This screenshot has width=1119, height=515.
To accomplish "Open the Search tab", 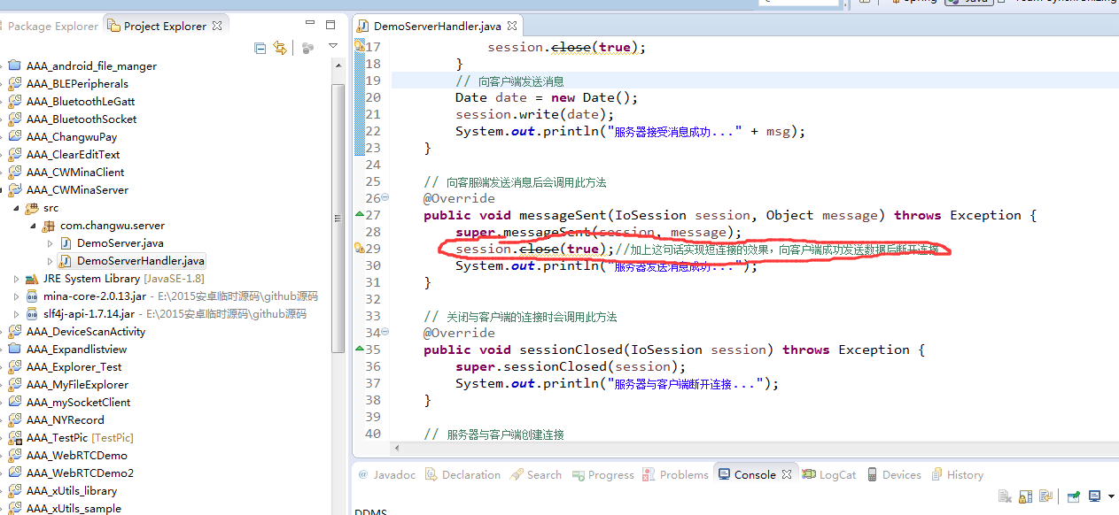I will [536, 474].
